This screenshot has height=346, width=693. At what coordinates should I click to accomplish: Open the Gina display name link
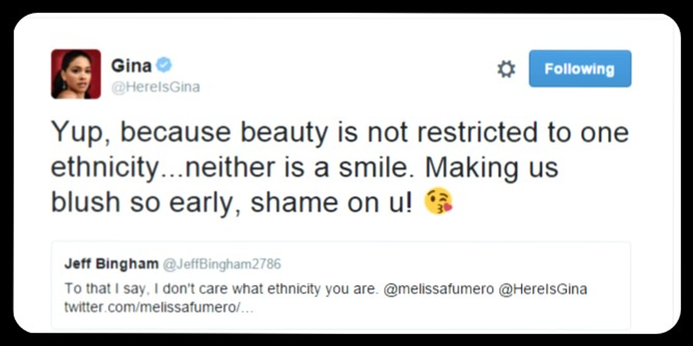pos(131,66)
